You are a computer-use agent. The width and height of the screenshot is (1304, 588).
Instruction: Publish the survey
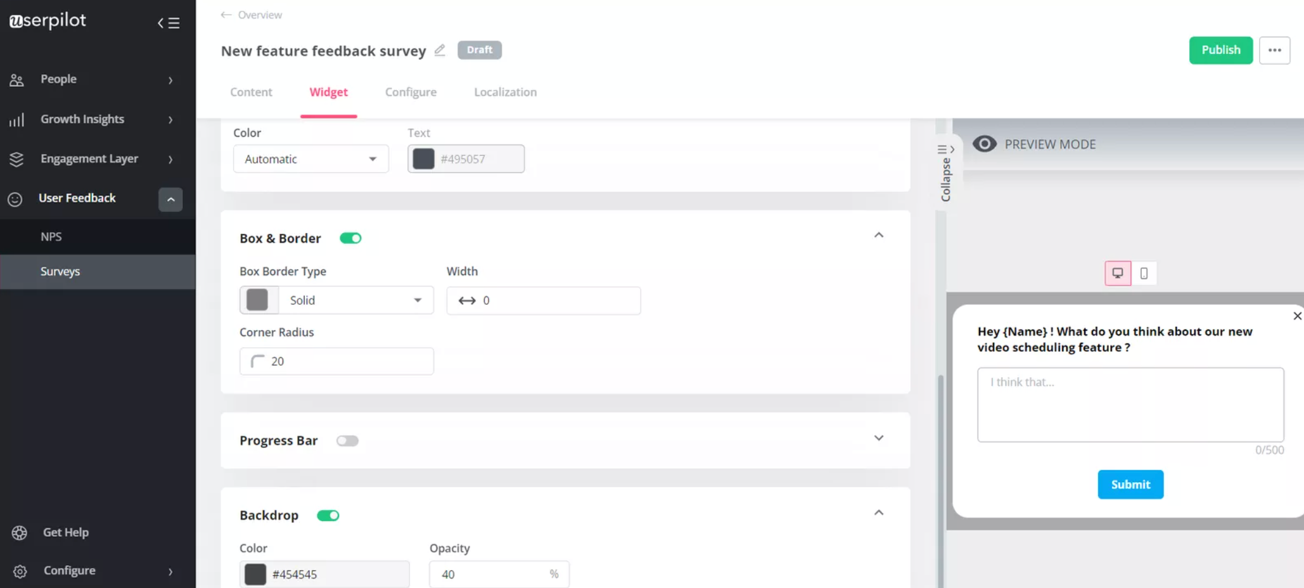[x=1220, y=50]
